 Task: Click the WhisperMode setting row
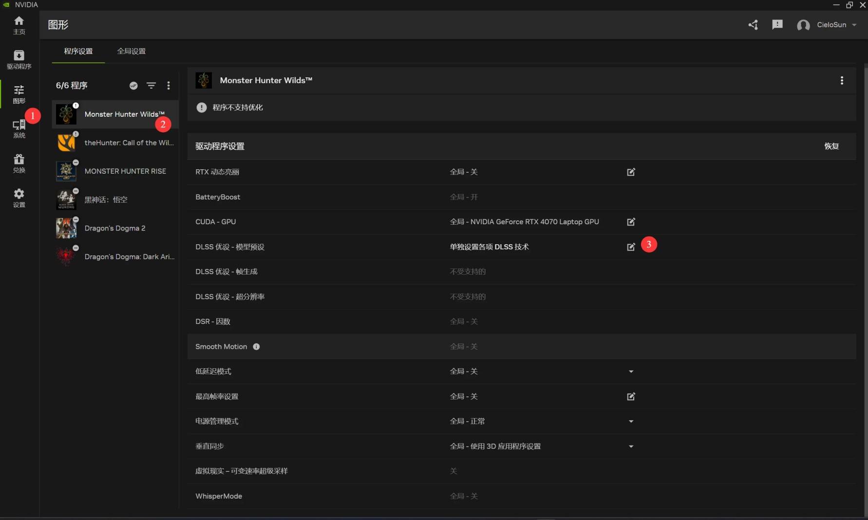pyautogui.click(x=522, y=496)
